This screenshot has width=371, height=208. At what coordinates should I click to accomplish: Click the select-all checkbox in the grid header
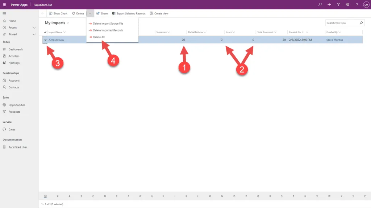click(45, 32)
